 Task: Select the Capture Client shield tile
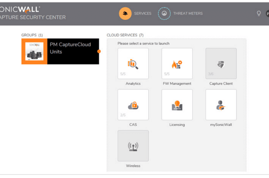point(221,64)
